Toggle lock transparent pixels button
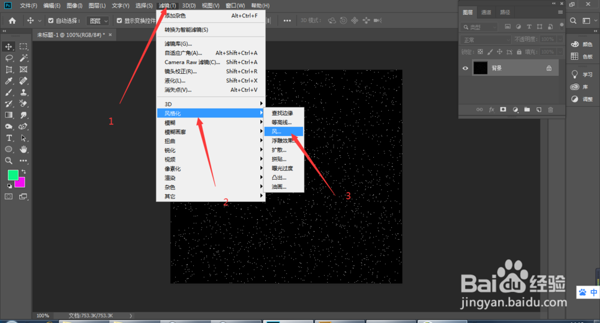Image resolution: width=600 pixels, height=323 pixels. pyautogui.click(x=480, y=52)
